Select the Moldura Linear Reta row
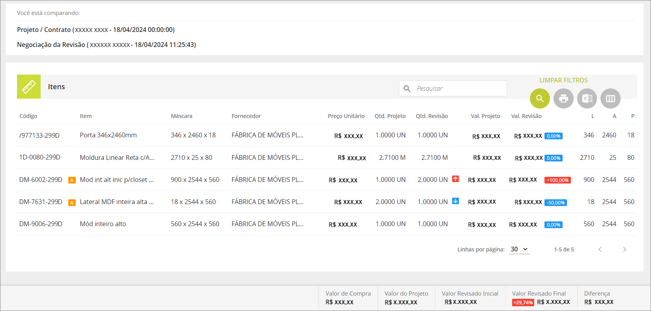Screen dimensions: 651x311 pyautogui.click(x=327, y=157)
